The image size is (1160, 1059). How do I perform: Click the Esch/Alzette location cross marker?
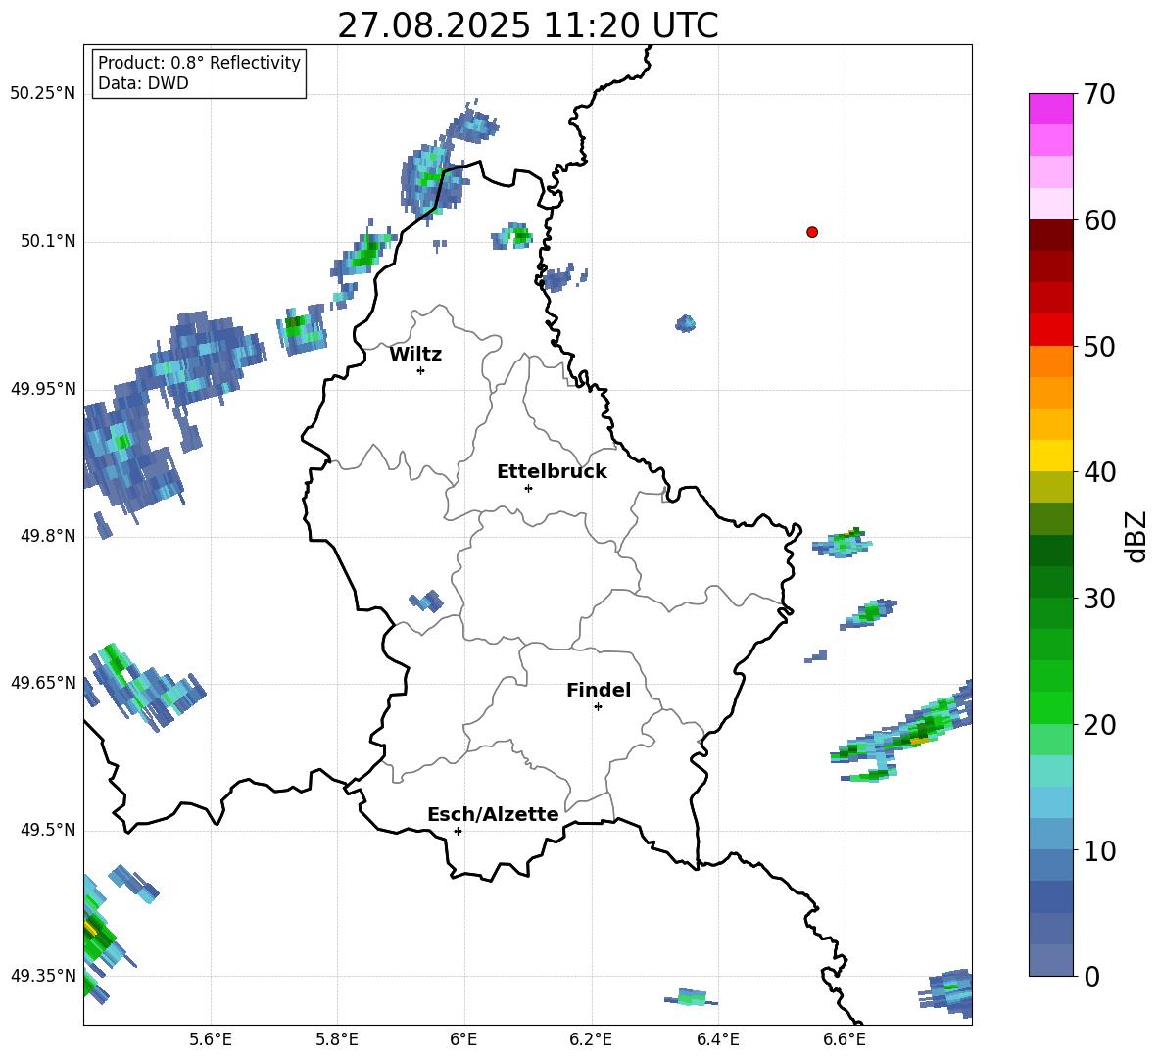tap(458, 831)
